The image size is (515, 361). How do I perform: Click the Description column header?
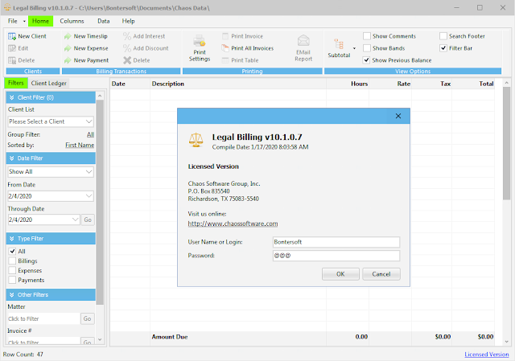238,84
